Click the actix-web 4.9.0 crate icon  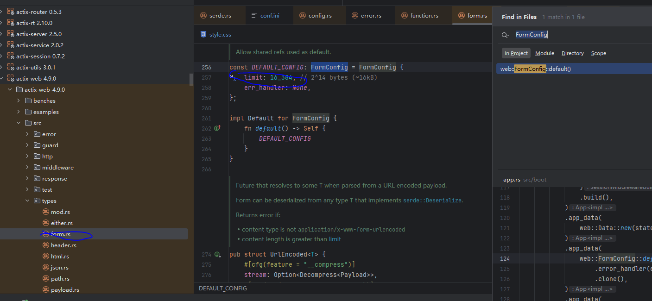[x=11, y=78]
